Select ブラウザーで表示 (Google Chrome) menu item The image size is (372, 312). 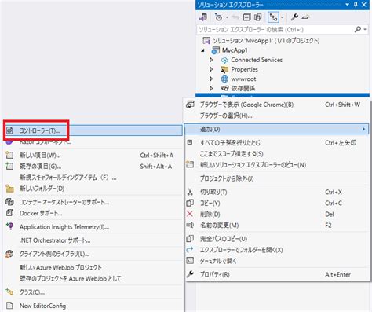coord(276,105)
